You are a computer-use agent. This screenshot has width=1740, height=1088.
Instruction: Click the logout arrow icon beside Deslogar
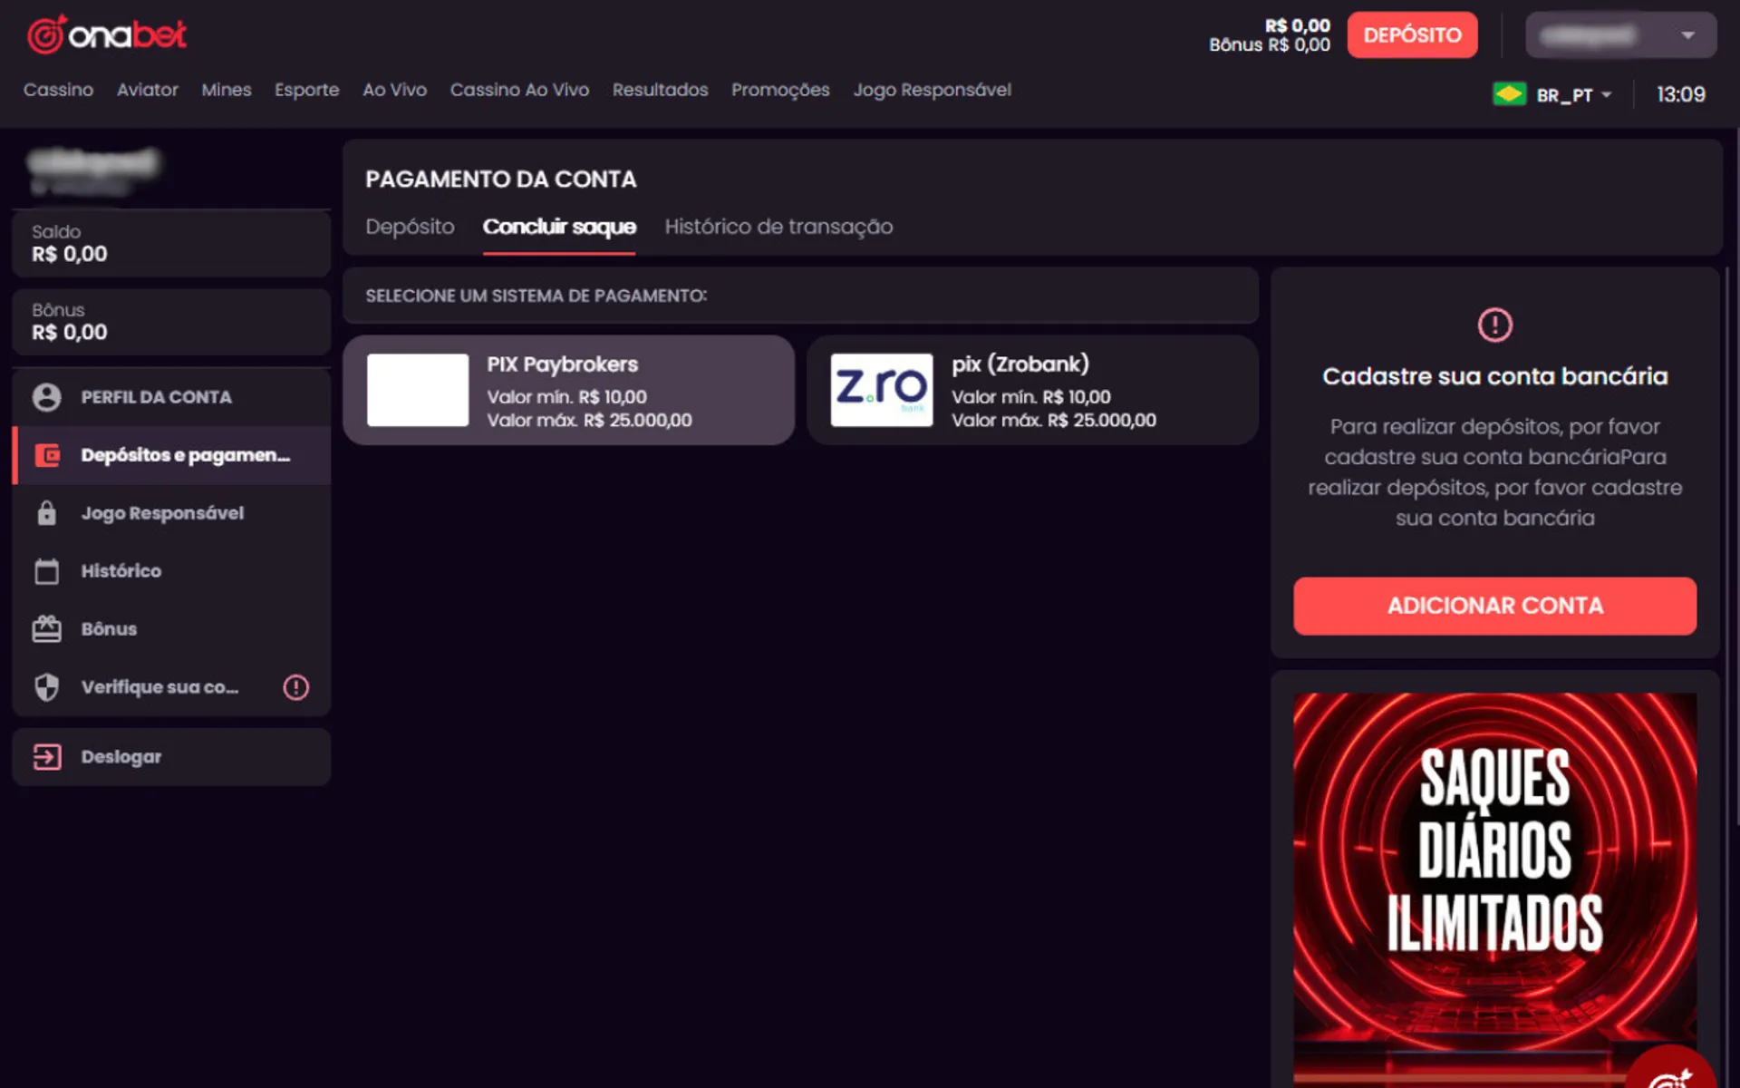[46, 756]
